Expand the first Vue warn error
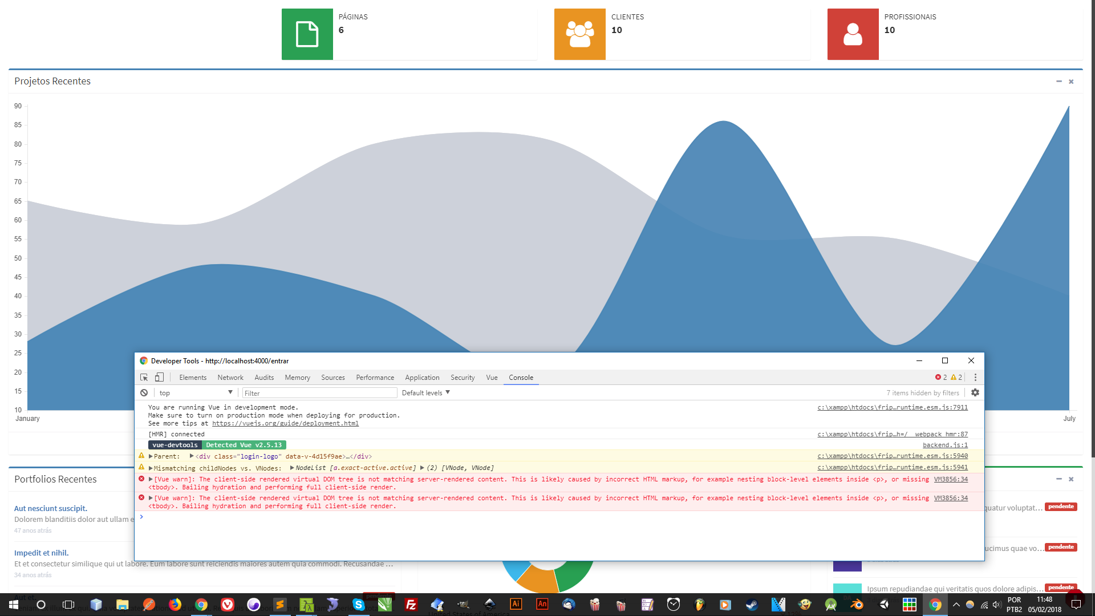 (151, 480)
